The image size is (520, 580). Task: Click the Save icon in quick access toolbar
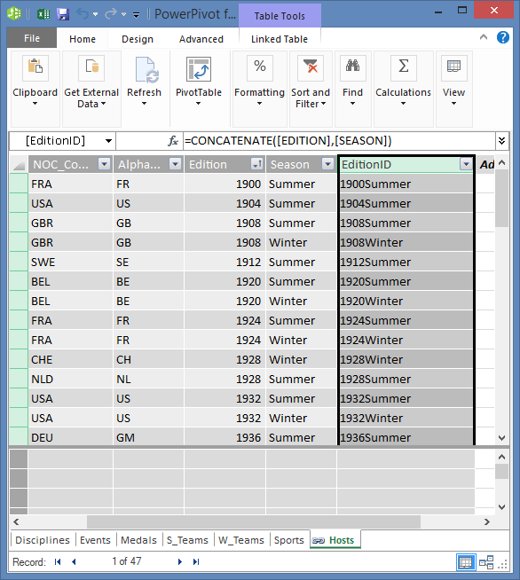63,14
